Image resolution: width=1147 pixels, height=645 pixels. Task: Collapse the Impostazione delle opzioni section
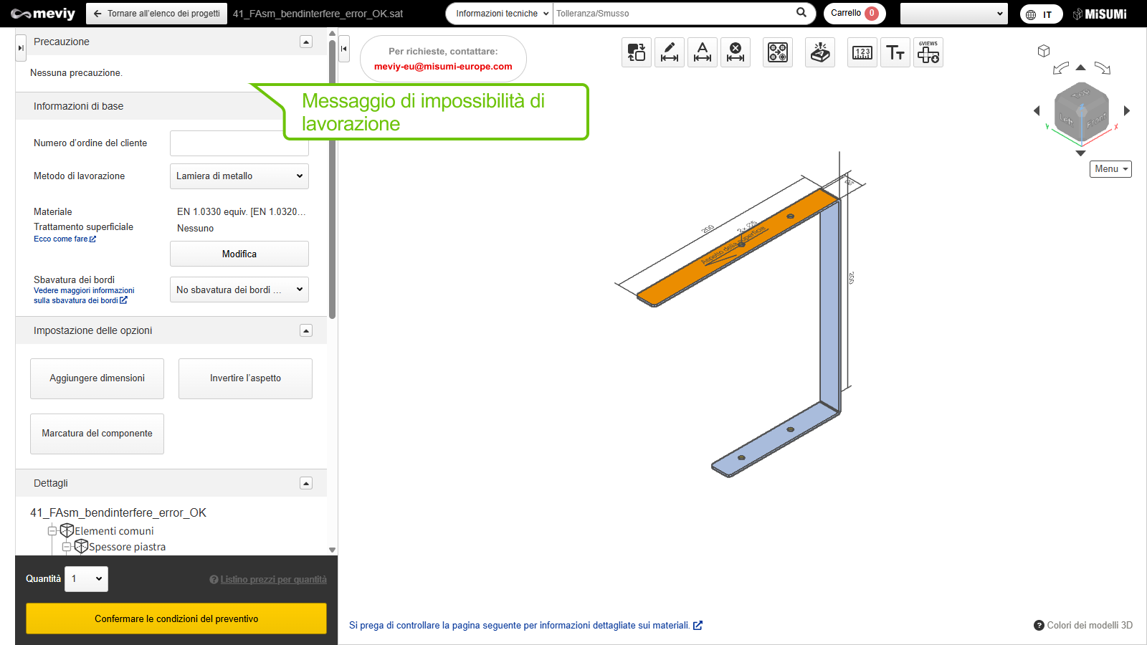point(306,330)
